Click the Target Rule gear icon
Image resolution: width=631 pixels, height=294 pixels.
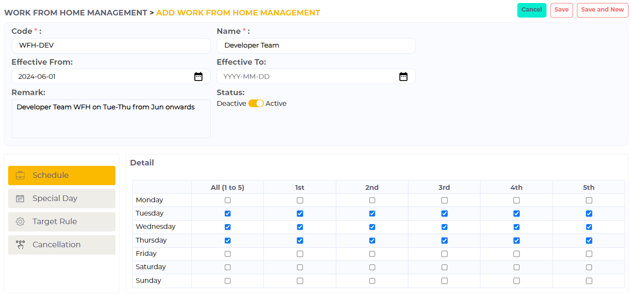pos(20,222)
